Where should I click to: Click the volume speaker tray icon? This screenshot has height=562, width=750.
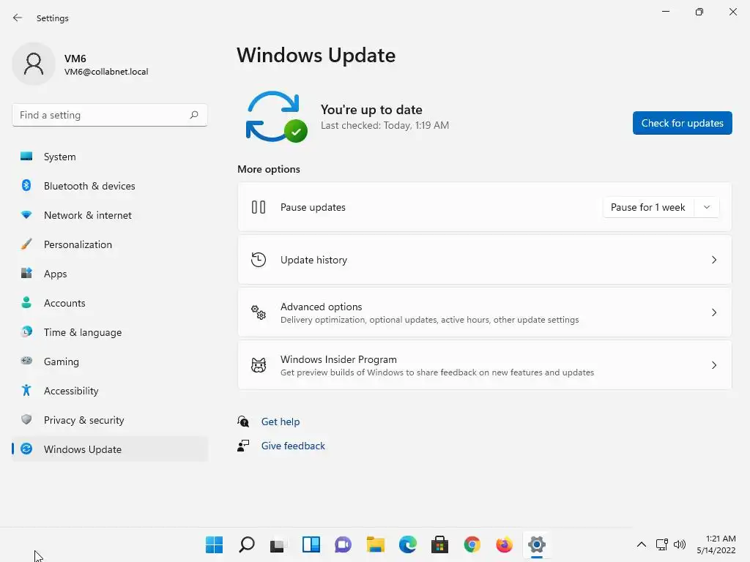point(679,544)
